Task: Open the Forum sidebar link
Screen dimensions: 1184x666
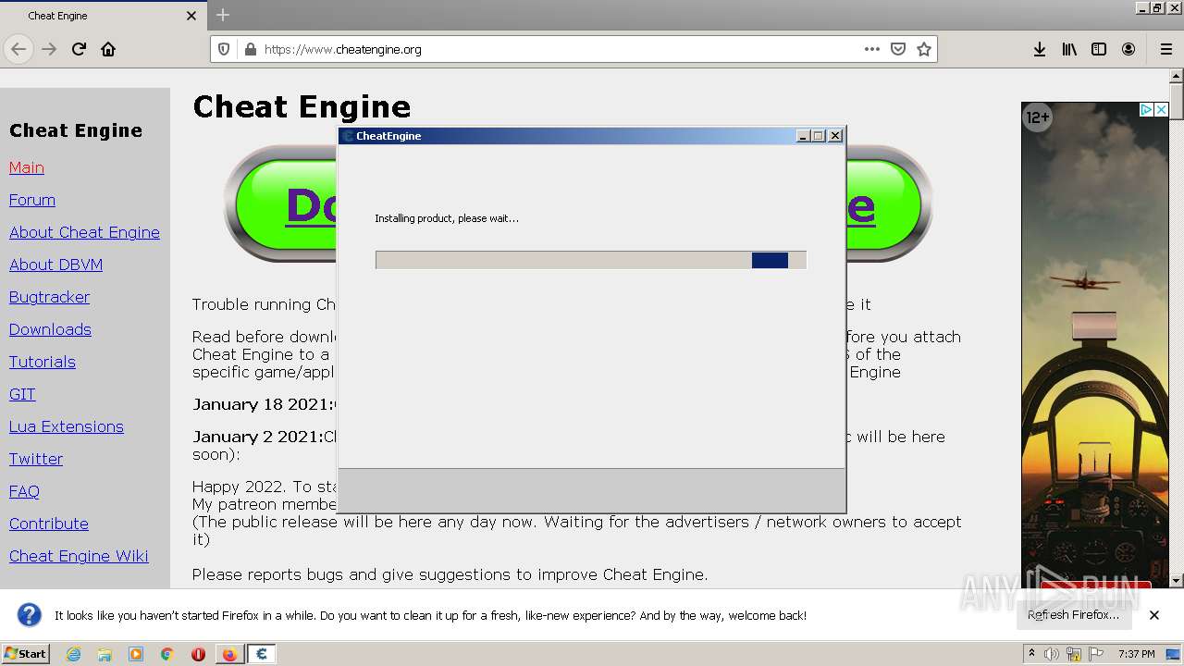Action: 32,200
